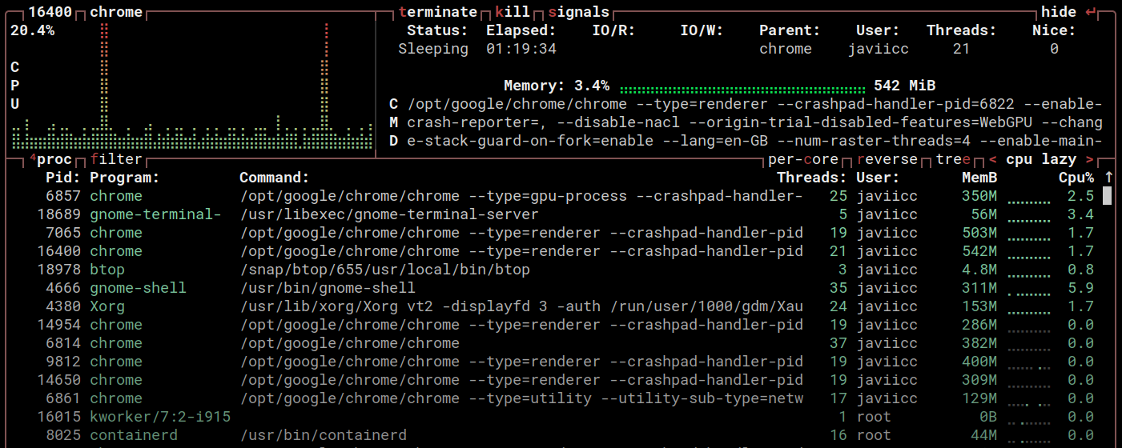The width and height of the screenshot is (1122, 448).
Task: Select chrome utility row PID 6861
Action: pyautogui.click(x=552, y=398)
